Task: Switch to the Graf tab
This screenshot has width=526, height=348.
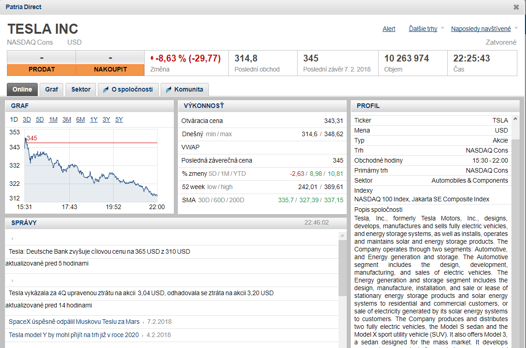Action: pos(51,89)
